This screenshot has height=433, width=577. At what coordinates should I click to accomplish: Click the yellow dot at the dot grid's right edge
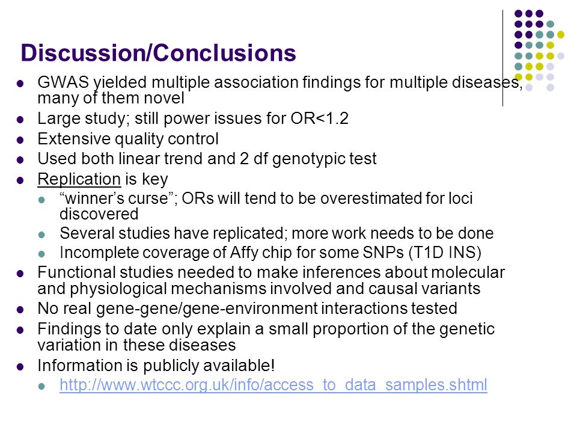click(x=561, y=35)
